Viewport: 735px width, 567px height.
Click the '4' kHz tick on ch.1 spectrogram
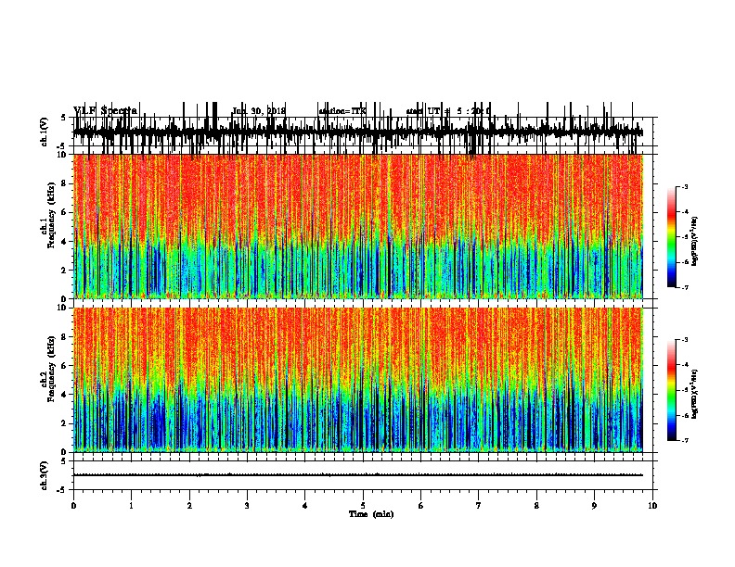click(65, 242)
